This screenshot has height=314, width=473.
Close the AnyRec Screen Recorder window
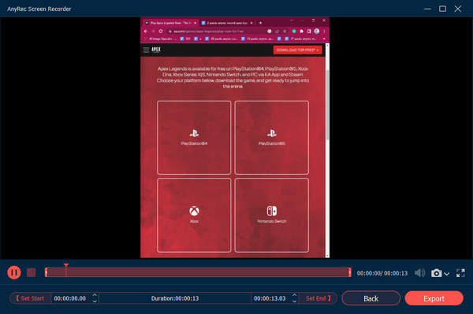pos(457,9)
